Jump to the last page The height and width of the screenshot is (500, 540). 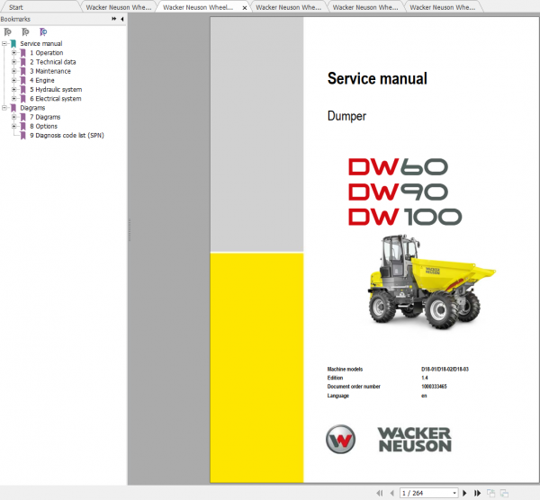coord(477,493)
